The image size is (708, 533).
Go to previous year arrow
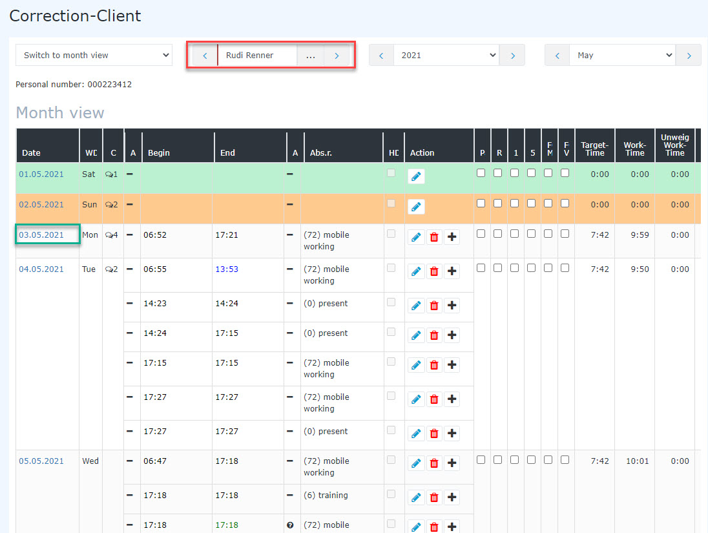point(381,56)
